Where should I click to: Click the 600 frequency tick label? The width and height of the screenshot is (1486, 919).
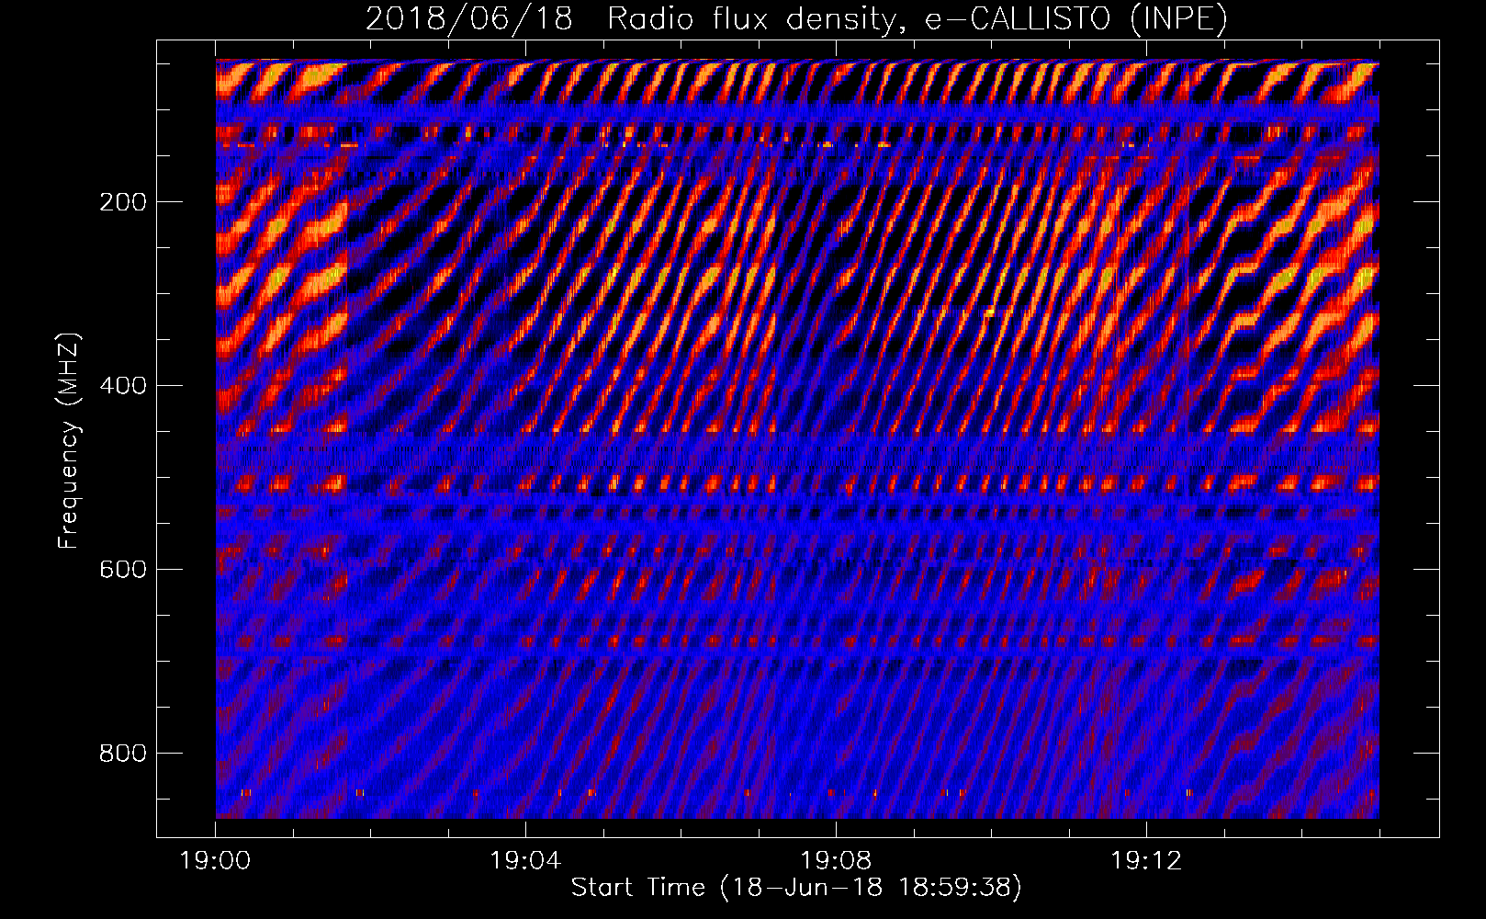click(123, 570)
